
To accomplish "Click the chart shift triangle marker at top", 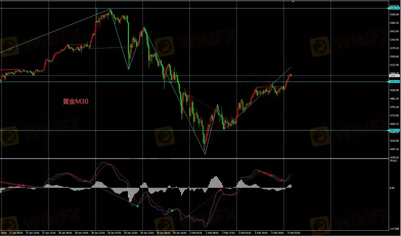I will tap(293, 2).
